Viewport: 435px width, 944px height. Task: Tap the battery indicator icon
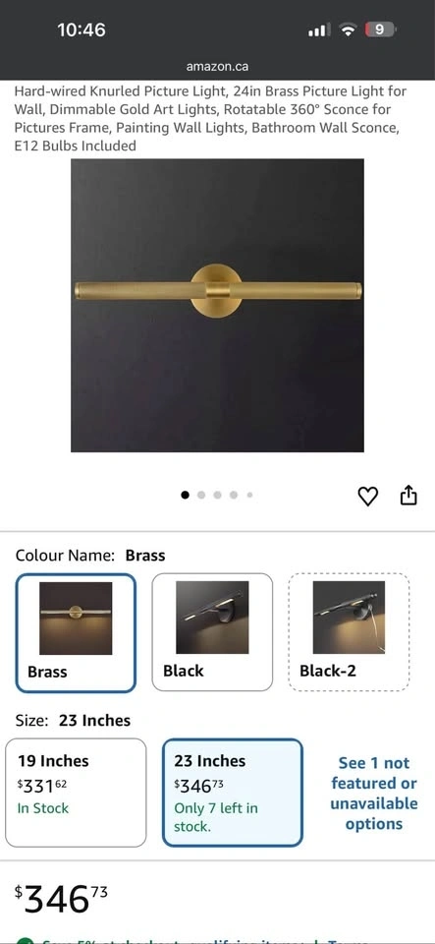click(x=380, y=29)
